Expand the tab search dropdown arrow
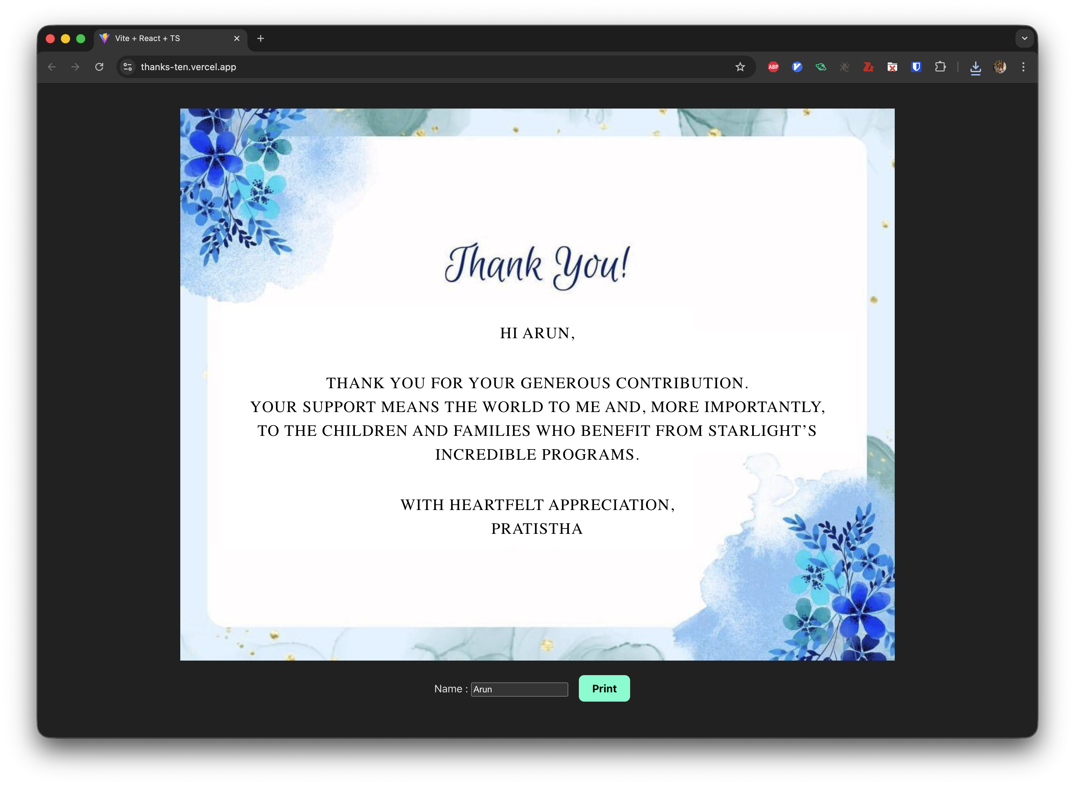1075x787 pixels. (1024, 39)
